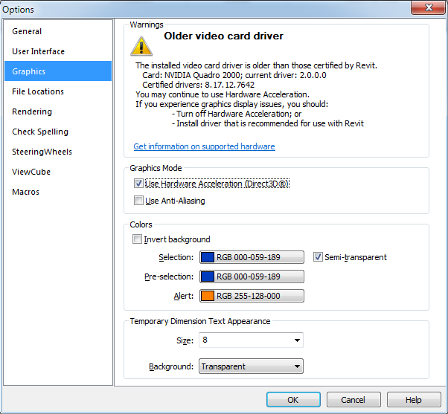
Task: Select the Graphics category
Action: pos(58,71)
